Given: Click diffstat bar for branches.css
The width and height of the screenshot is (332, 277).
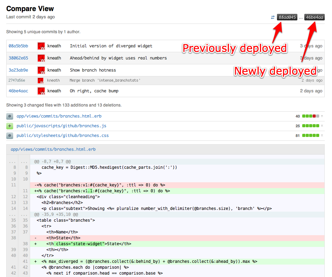Looking at the screenshot, I should [311, 135].
